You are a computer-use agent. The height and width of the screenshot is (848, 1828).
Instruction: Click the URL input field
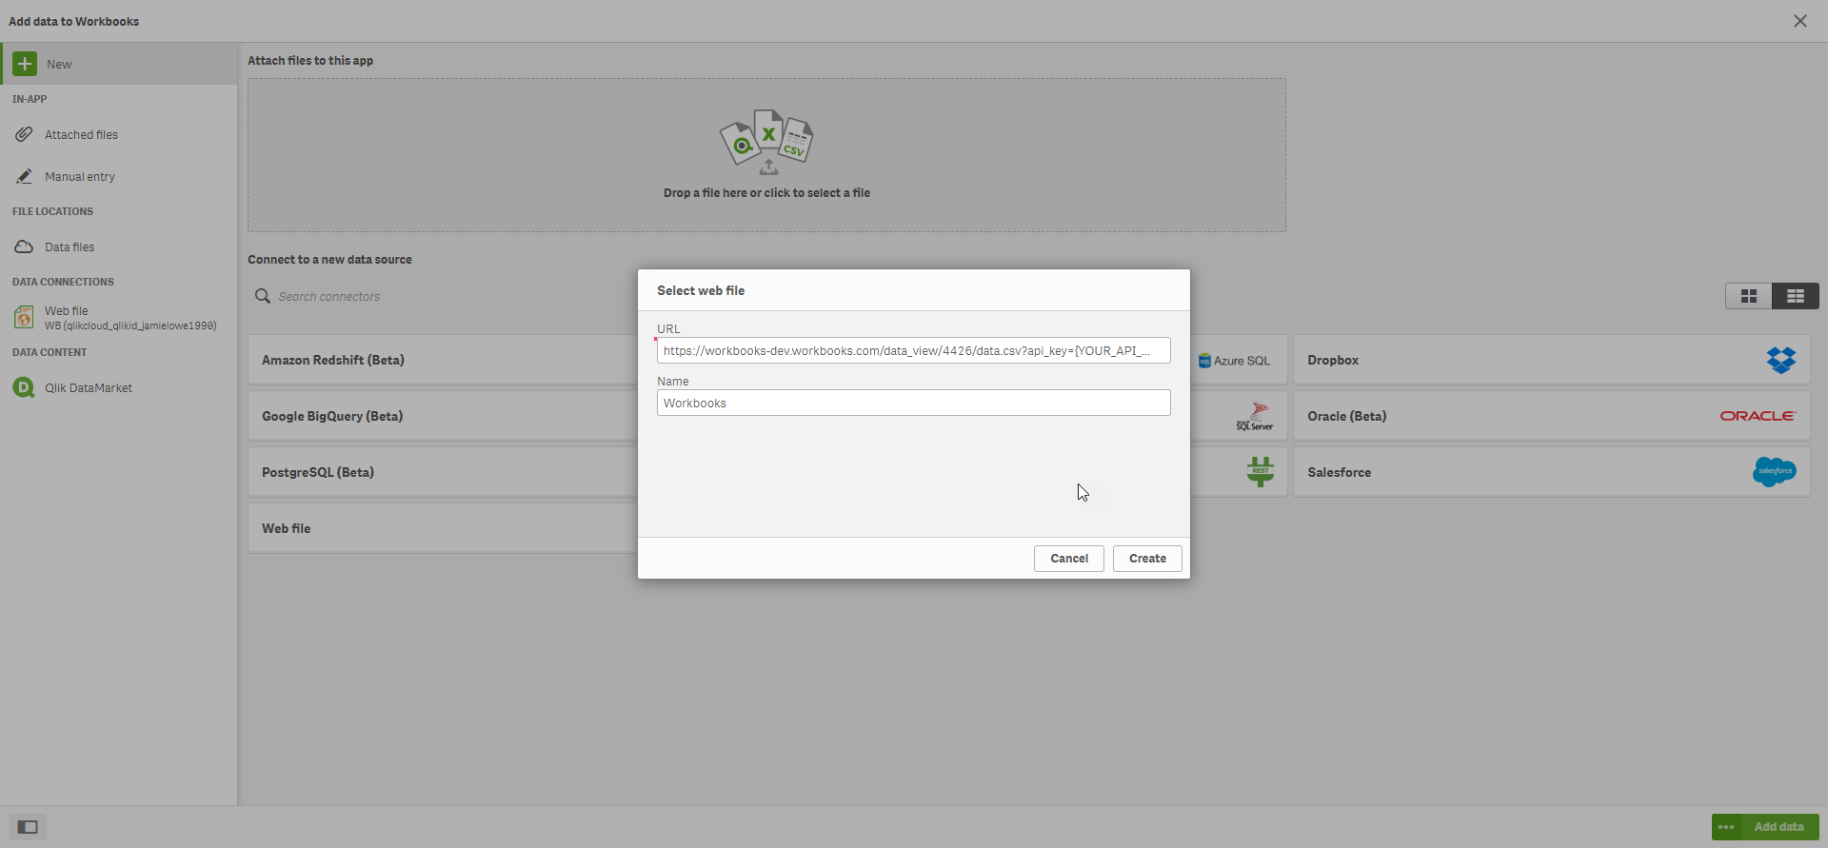(x=914, y=350)
